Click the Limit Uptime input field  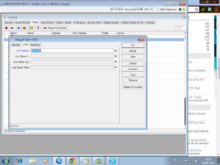[x=72, y=51]
